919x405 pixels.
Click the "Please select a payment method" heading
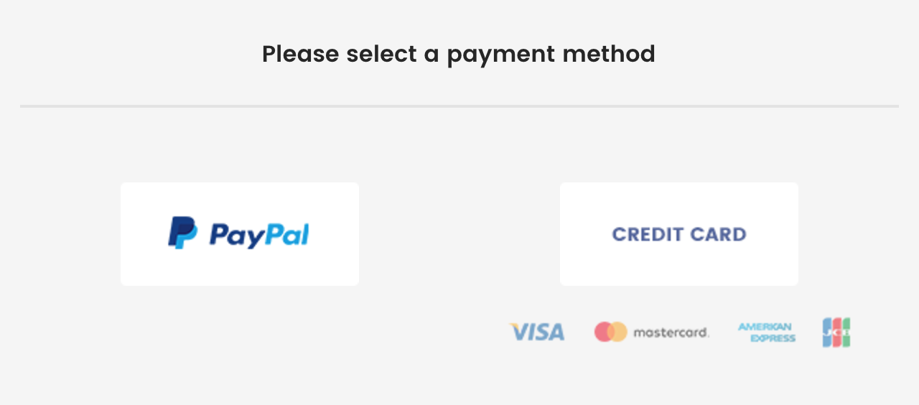click(458, 54)
